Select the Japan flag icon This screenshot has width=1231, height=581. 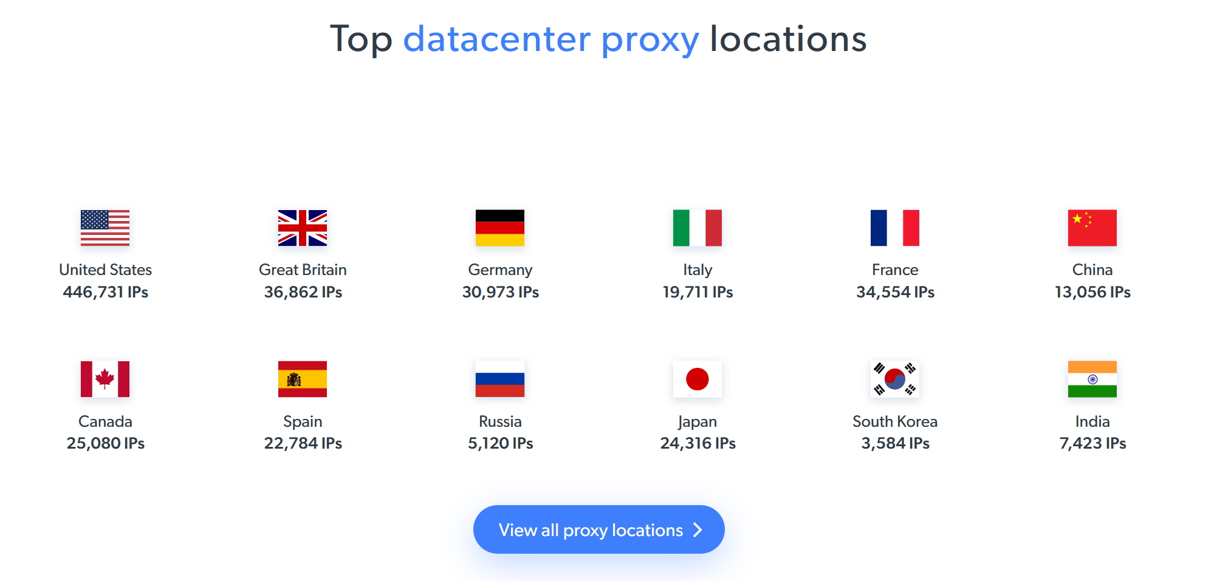tap(698, 379)
